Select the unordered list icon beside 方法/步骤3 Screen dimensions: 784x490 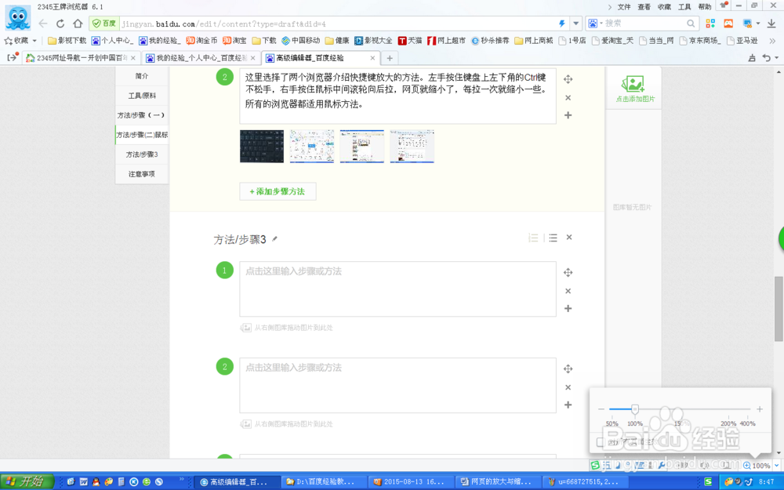click(x=553, y=237)
